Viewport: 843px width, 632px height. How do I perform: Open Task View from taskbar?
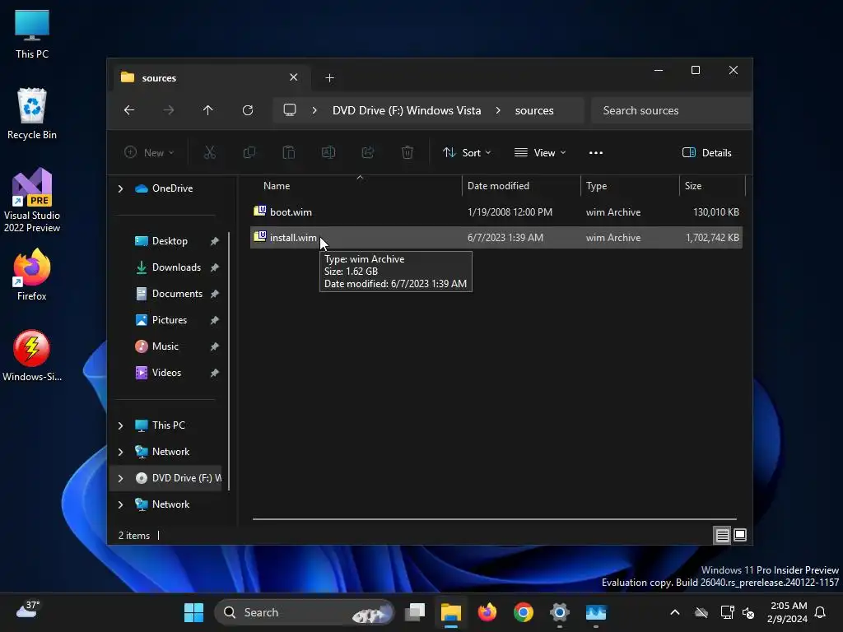[x=415, y=612]
